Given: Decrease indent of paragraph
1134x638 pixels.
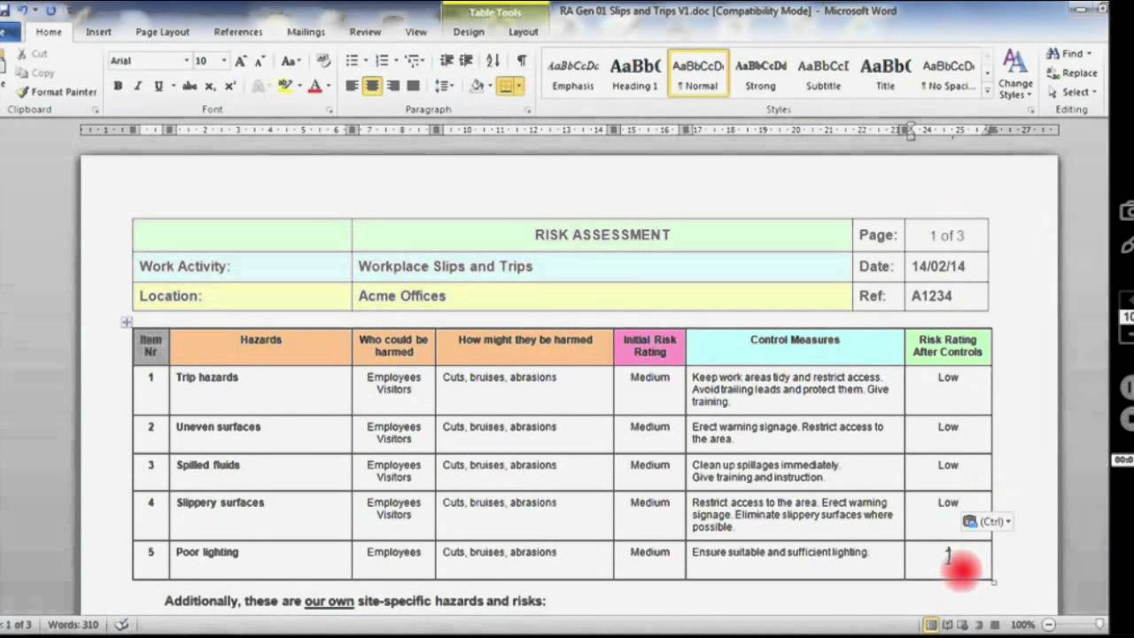Looking at the screenshot, I should click(447, 60).
